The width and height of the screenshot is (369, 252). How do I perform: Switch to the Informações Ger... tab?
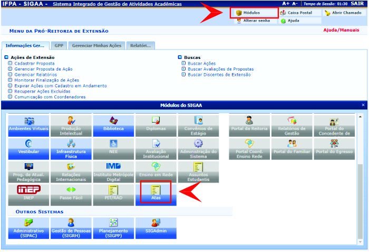click(x=25, y=46)
